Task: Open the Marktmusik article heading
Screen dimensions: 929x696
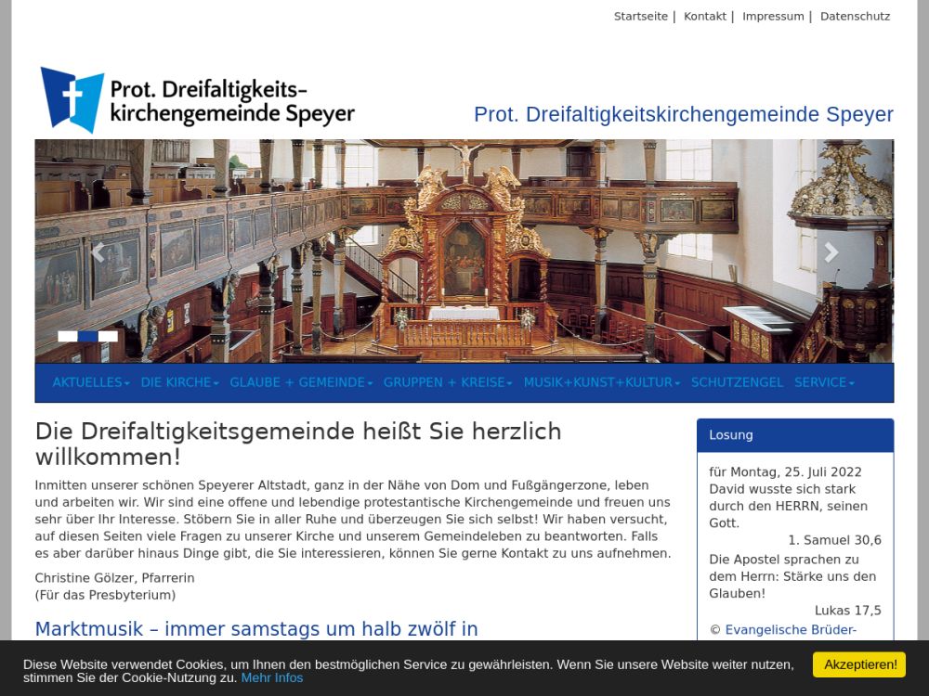Action: tap(256, 629)
